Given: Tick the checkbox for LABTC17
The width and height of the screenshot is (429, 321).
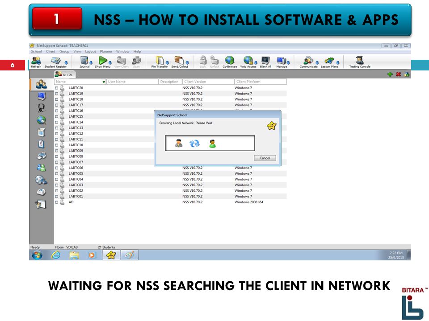Looking at the screenshot, I should coord(56,105).
